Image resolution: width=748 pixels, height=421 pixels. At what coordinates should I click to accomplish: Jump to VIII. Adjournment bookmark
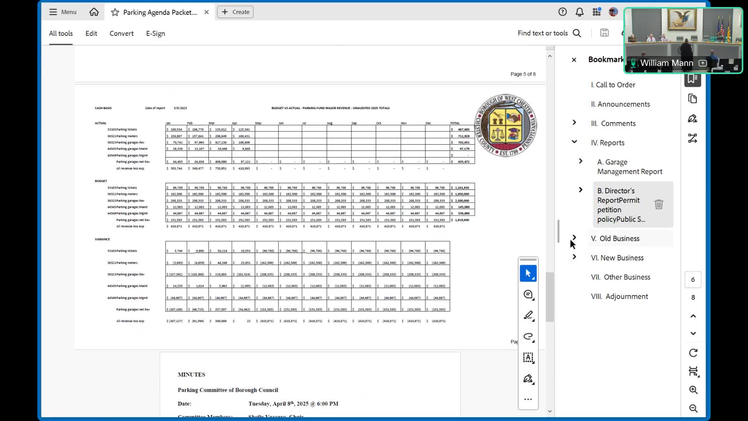(619, 297)
